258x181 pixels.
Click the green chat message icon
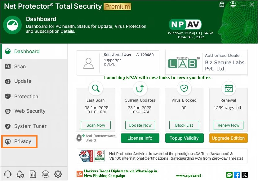(x=229, y=175)
